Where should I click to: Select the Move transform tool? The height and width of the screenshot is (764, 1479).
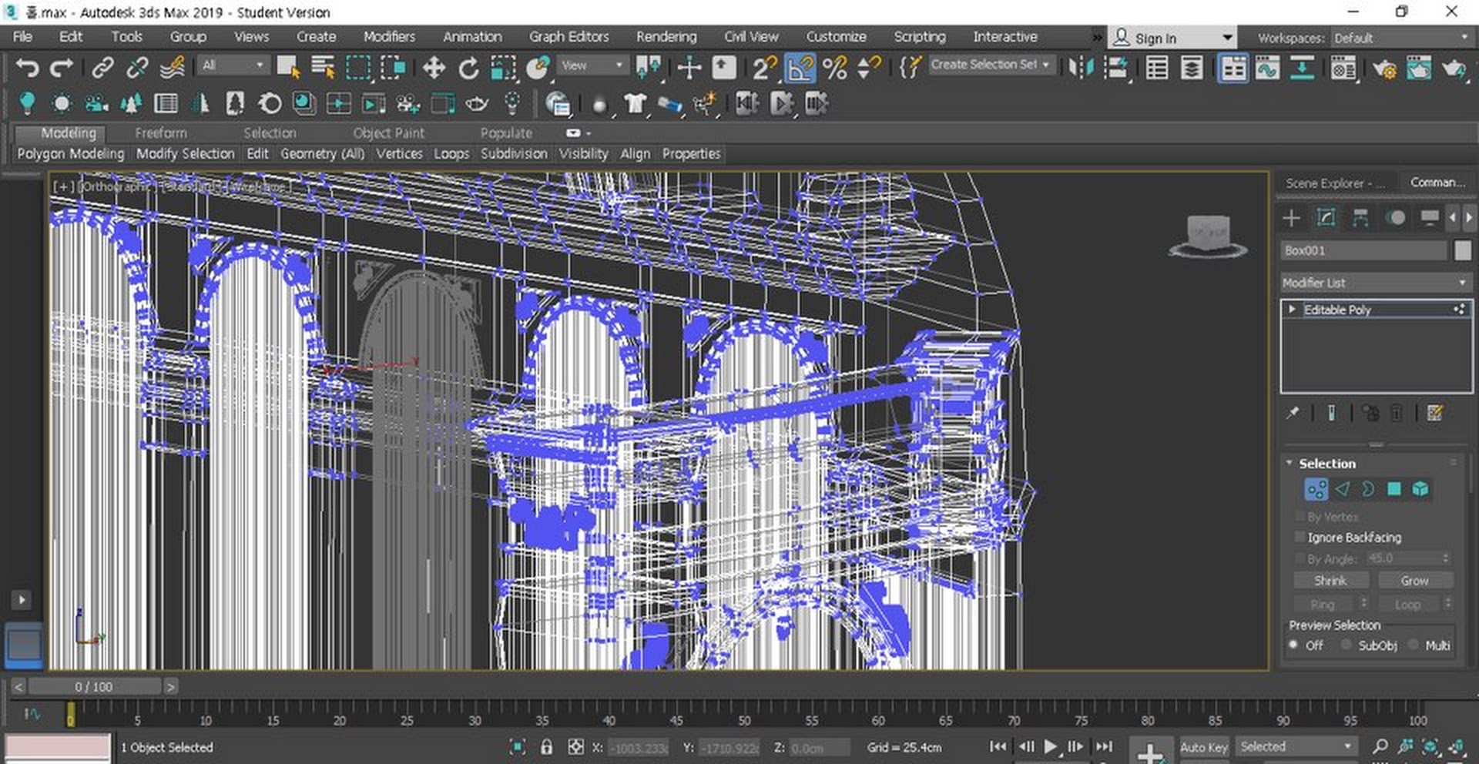click(434, 68)
